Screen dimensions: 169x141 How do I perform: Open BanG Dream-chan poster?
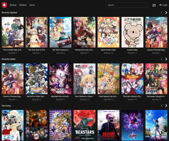click(108, 32)
